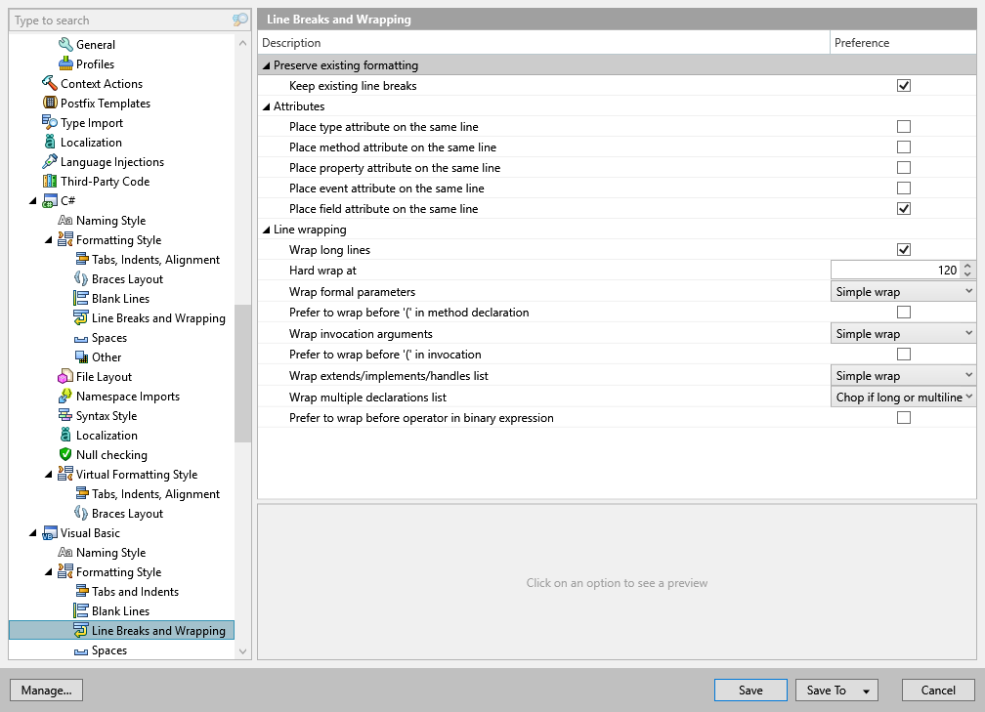Toggle Keep existing line breaks checkbox
Viewport: 985px width, 712px height.
903,85
